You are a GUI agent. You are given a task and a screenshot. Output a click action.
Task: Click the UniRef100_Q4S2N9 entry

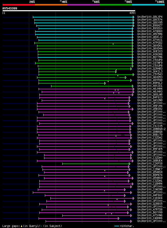point(150,100)
